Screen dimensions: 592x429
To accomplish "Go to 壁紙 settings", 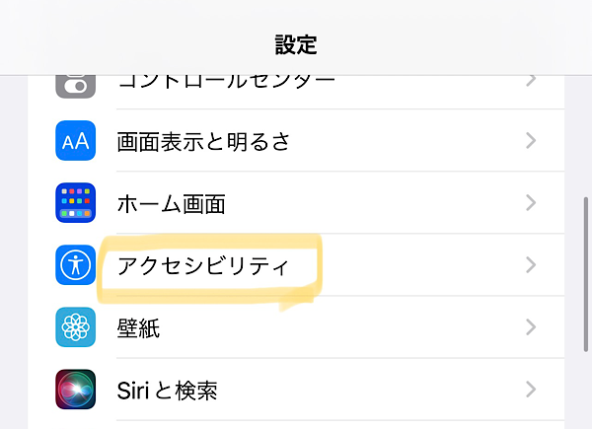I will coord(138,327).
